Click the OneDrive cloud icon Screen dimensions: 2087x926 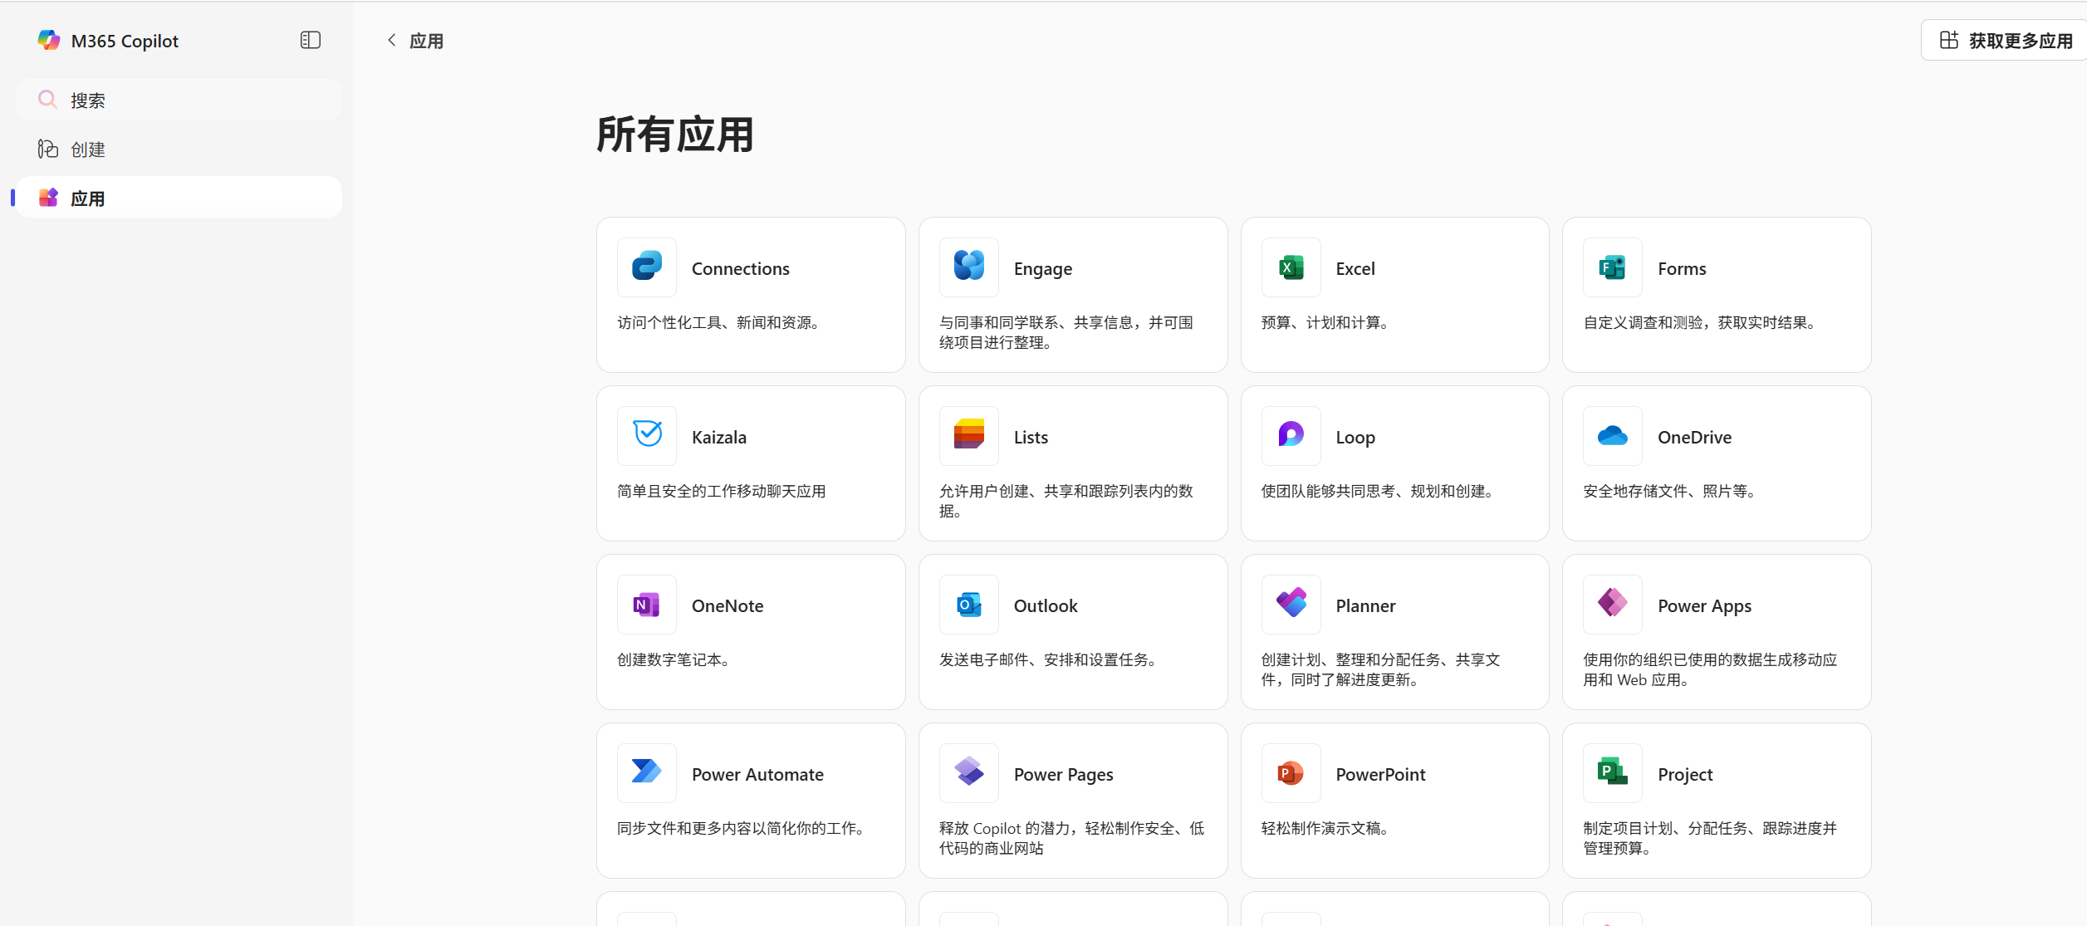point(1612,436)
